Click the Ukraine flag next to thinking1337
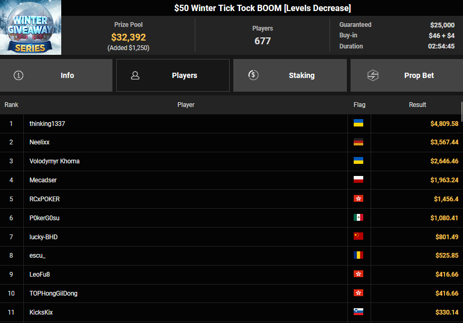Image resolution: width=463 pixels, height=323 pixels. (x=358, y=123)
